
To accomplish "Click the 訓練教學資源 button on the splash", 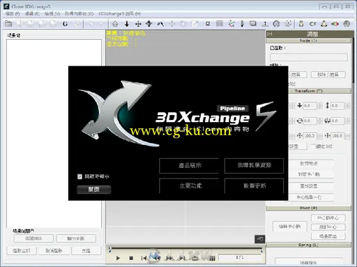I will [x=254, y=165].
